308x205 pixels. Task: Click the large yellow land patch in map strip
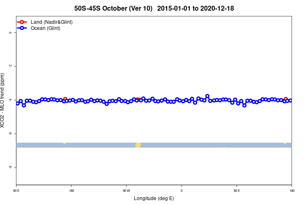click(x=138, y=145)
